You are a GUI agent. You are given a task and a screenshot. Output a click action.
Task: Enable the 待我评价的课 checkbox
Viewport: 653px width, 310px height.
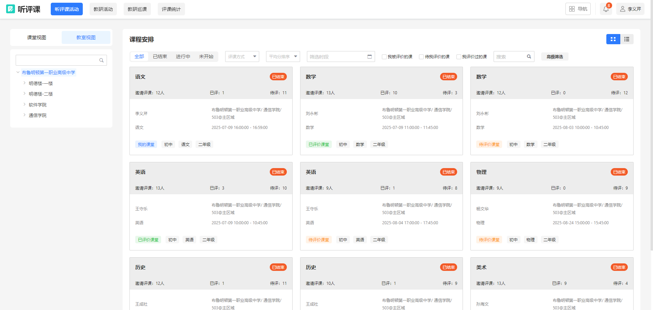[421, 57]
